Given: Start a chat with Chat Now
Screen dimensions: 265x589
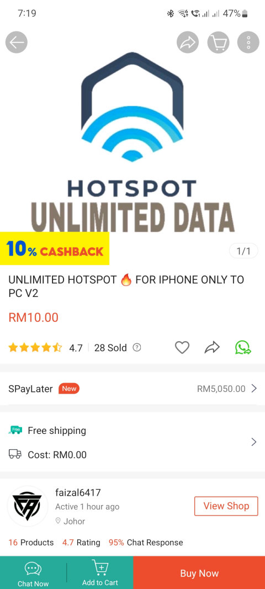Looking at the screenshot, I should coord(33,574).
